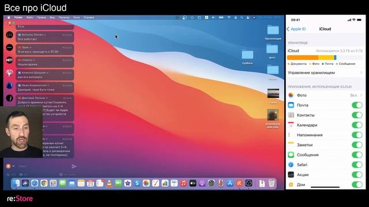Open Reminders app with red badge
This screenshot has height=207, width=369.
coord(100,183)
